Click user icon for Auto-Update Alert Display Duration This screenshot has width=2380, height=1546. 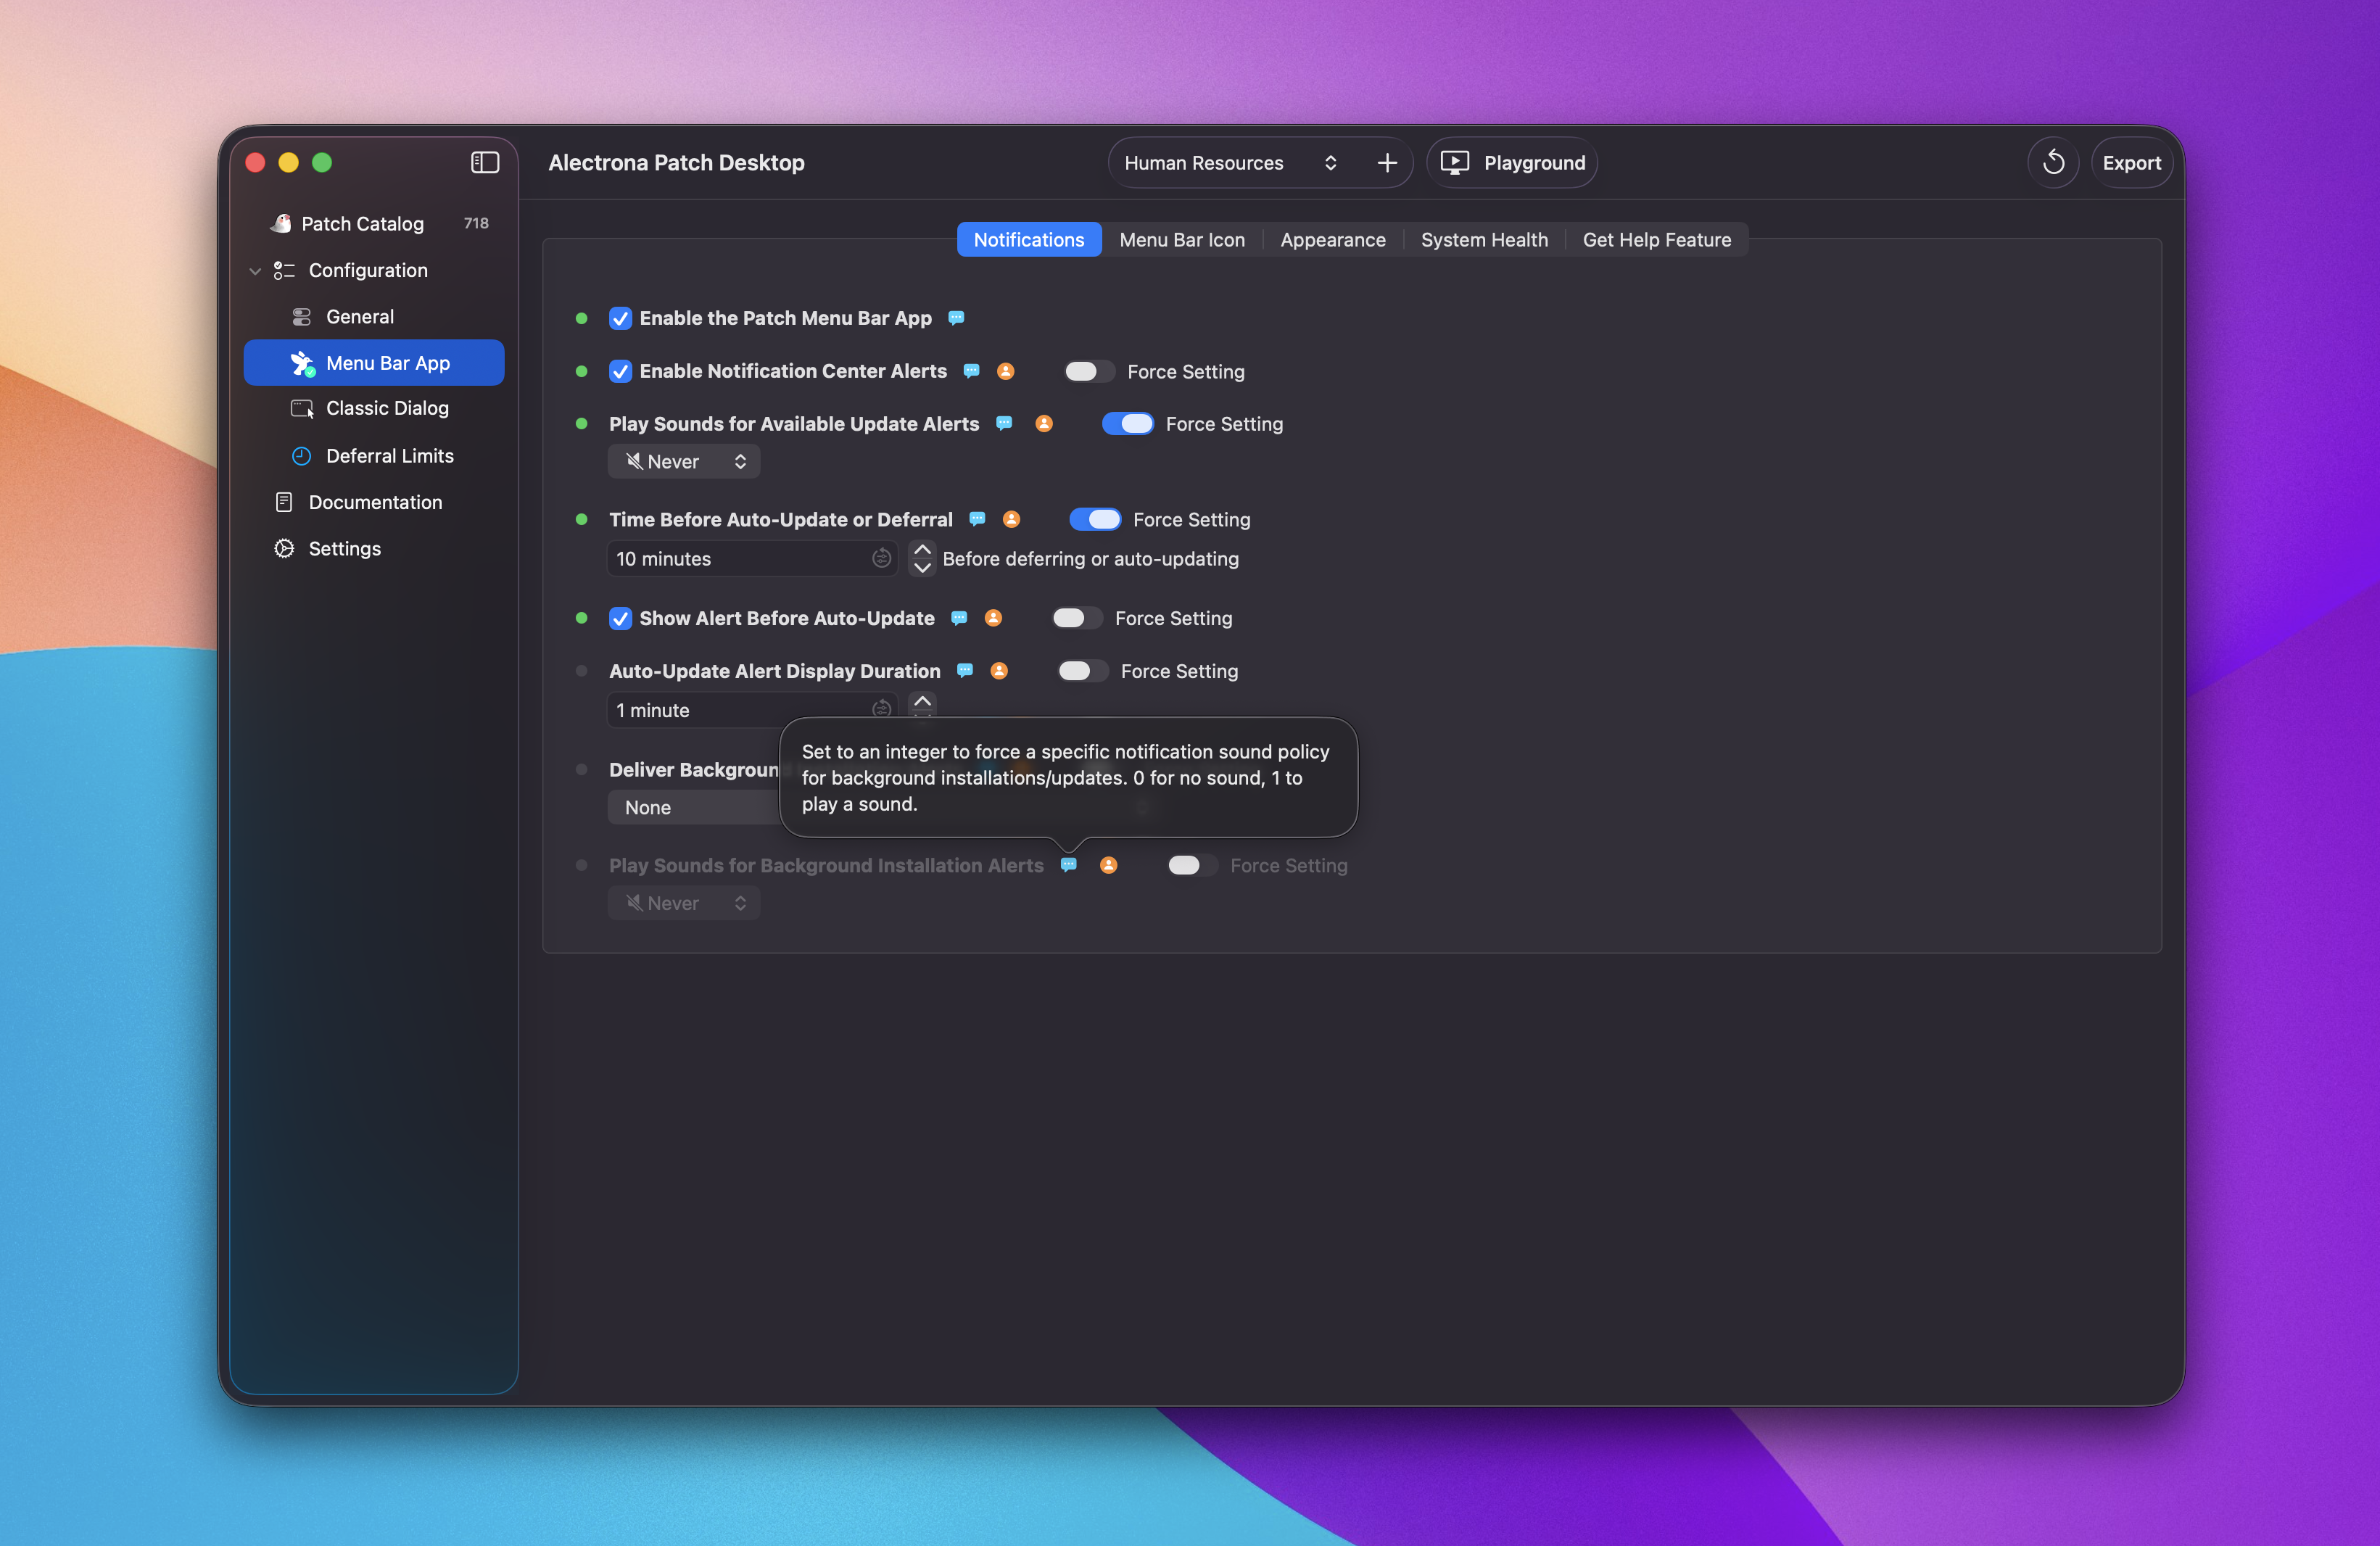(x=999, y=671)
